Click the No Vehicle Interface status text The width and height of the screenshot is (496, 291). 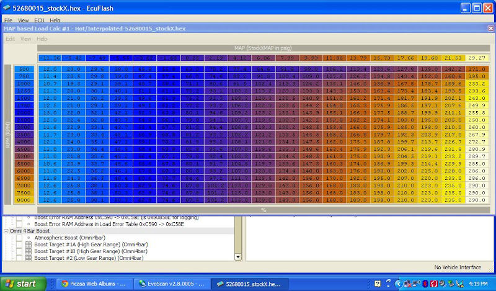pyautogui.click(x=458, y=267)
